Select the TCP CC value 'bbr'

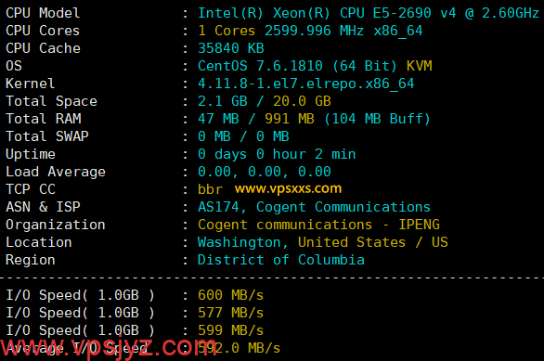tap(210, 189)
